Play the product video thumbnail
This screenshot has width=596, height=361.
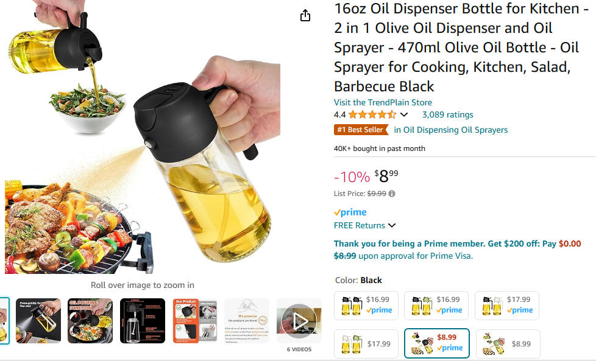click(299, 321)
